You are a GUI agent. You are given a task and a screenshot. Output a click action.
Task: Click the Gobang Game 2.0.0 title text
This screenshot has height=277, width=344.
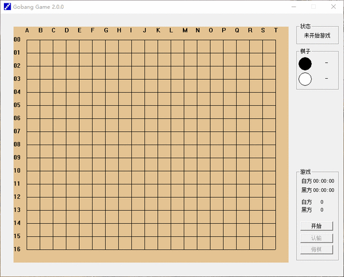[x=38, y=7]
